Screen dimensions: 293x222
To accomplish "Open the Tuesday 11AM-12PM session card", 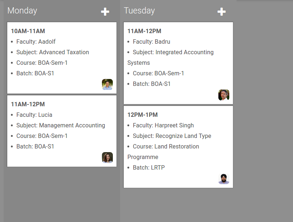I will tap(178, 63).
